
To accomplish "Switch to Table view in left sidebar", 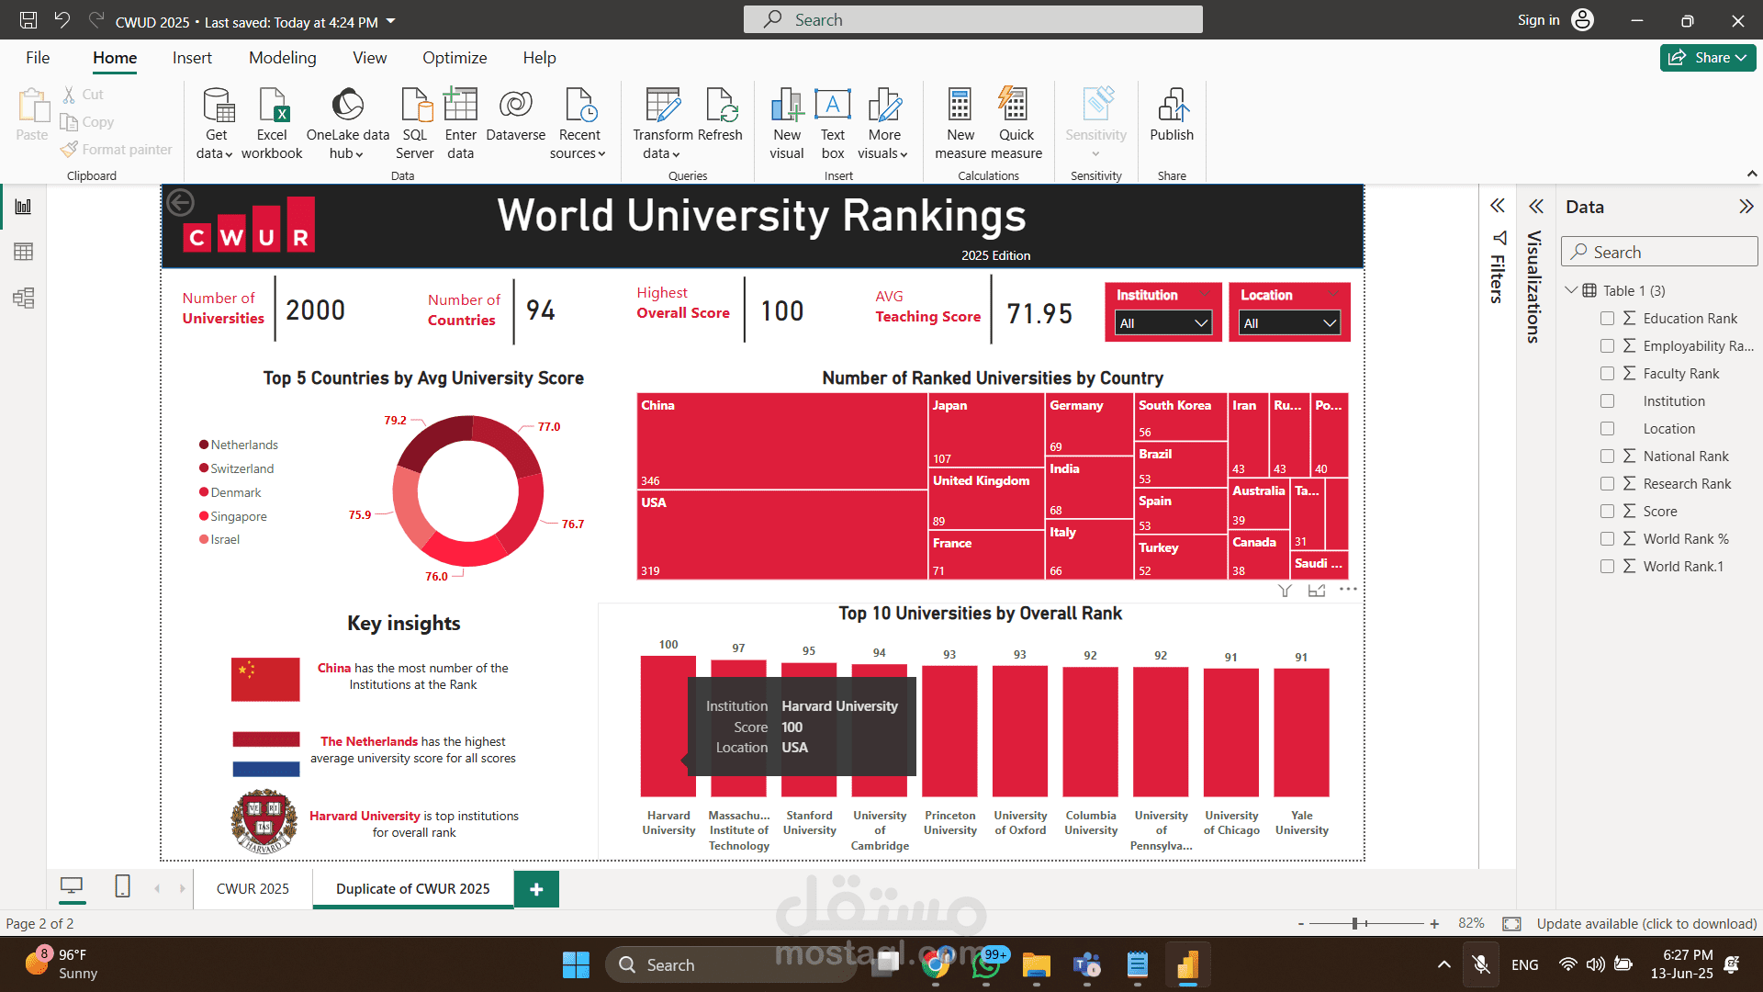I will pyautogui.click(x=23, y=252).
